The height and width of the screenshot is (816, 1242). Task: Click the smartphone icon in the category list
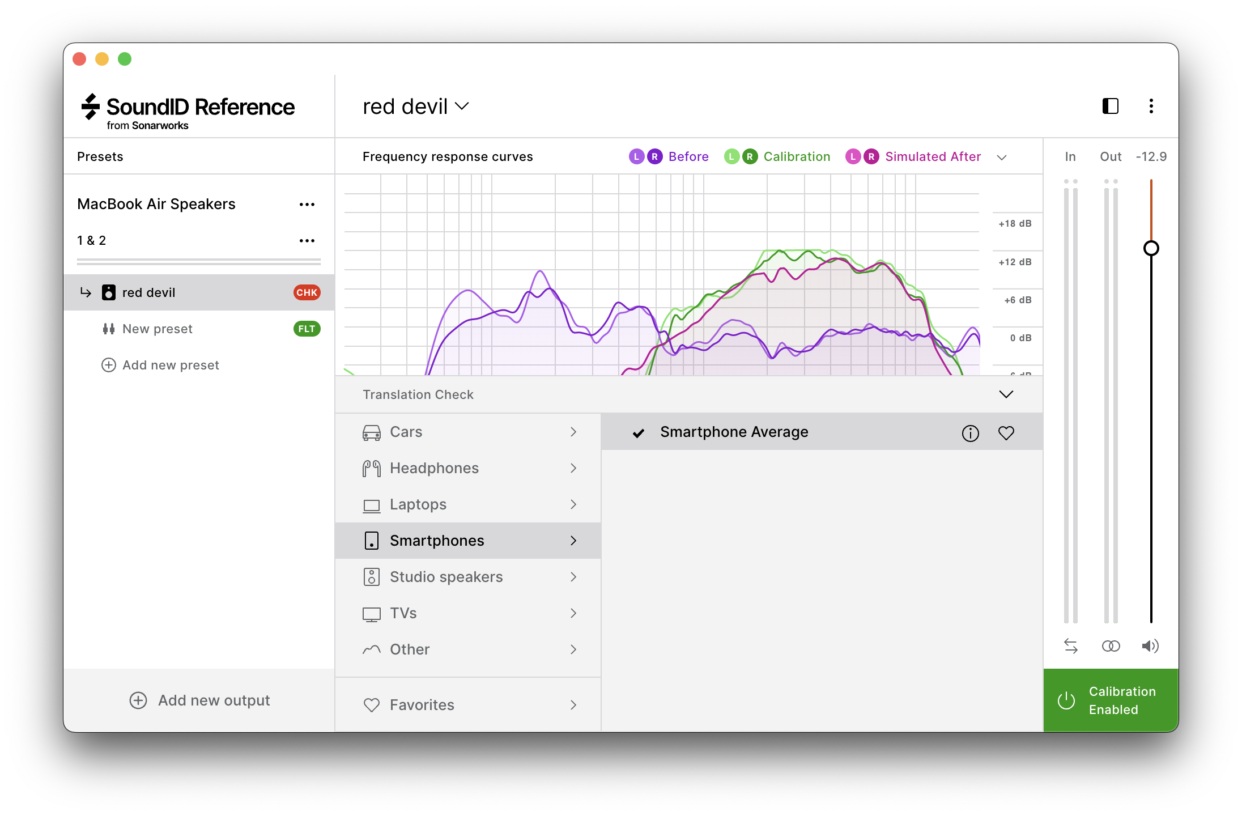tap(372, 541)
